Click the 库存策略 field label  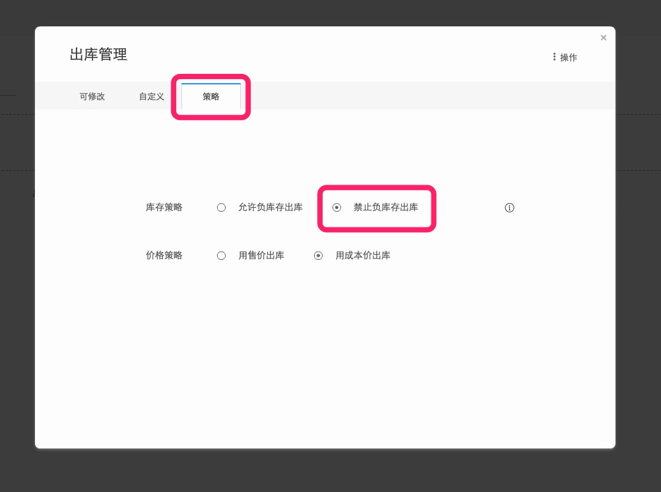(164, 207)
